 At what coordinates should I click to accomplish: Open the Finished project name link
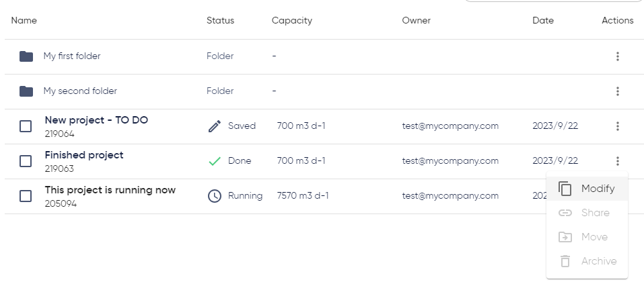coord(84,155)
